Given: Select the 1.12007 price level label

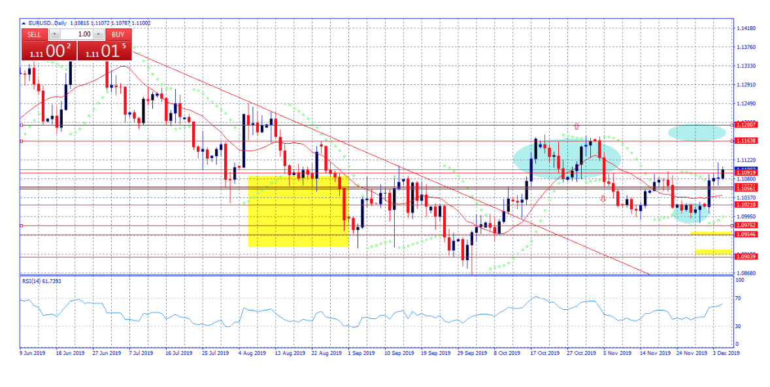Looking at the screenshot, I should point(745,124).
